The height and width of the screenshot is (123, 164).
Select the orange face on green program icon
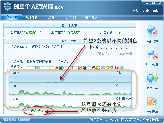pos(98,68)
